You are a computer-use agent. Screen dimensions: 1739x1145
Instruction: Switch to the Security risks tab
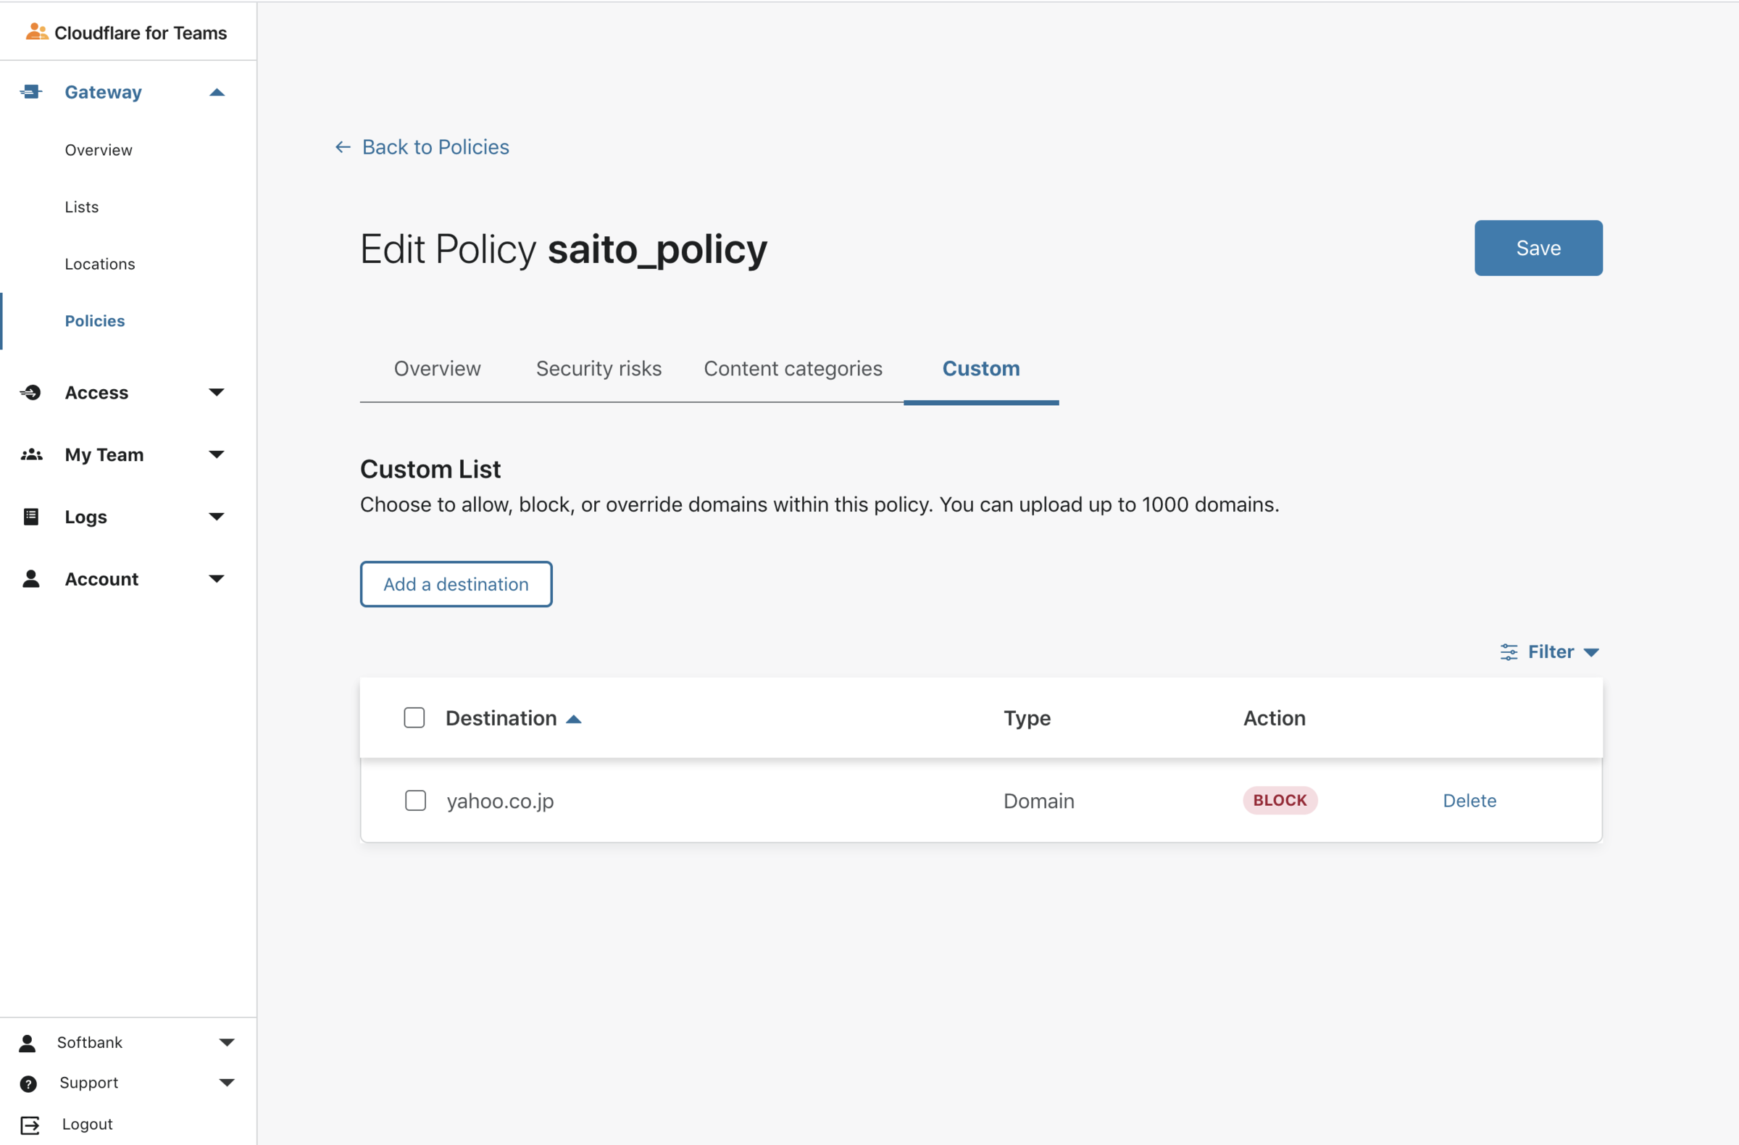point(599,368)
